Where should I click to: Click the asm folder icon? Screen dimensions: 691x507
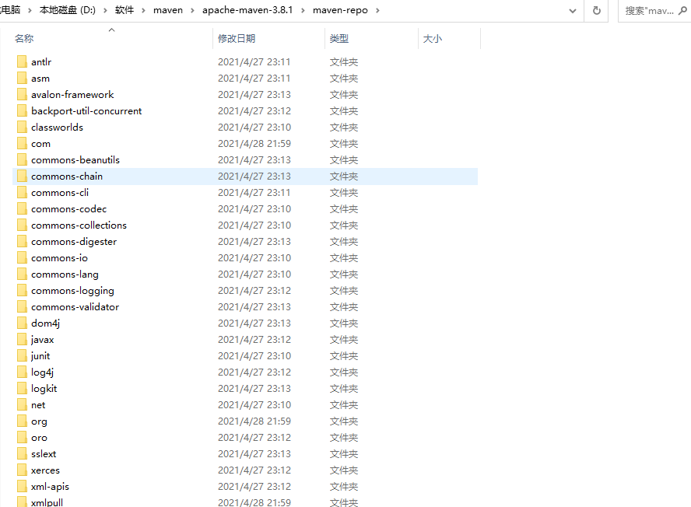coord(22,78)
